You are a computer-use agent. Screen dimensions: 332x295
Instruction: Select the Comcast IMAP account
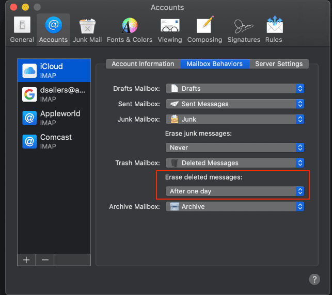tap(54, 141)
